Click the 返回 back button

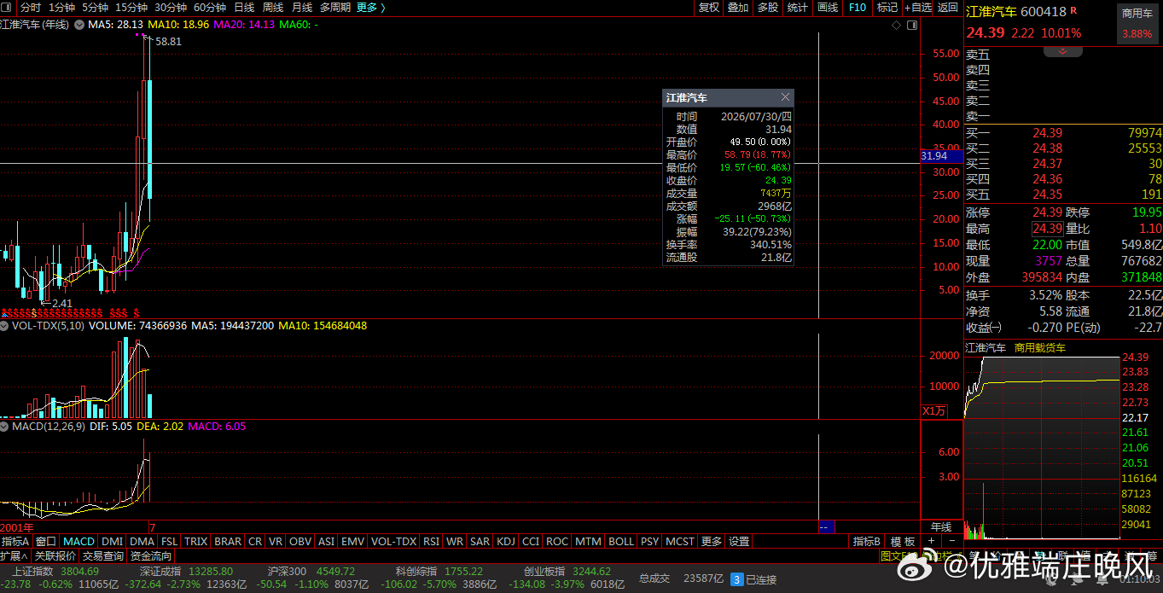(948, 8)
